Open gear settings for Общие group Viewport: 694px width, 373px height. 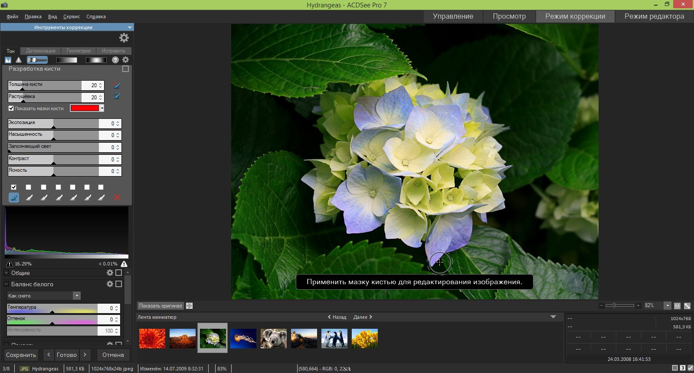tap(110, 273)
